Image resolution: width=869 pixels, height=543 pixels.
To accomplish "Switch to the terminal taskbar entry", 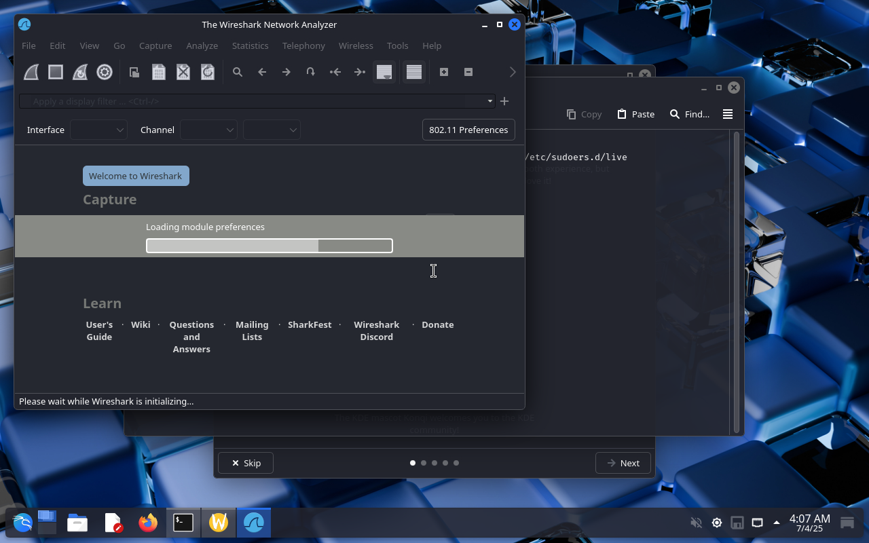I will point(183,523).
